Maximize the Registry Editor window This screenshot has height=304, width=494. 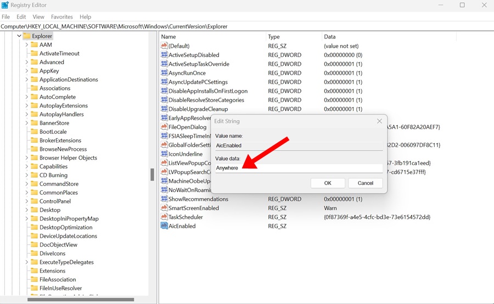462,5
